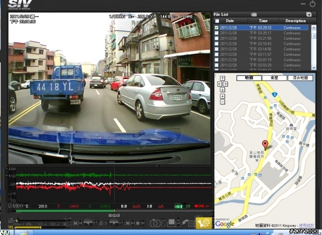322x235 pixels.
Task: Open folder icon in File List header
Action: [x=254, y=15]
